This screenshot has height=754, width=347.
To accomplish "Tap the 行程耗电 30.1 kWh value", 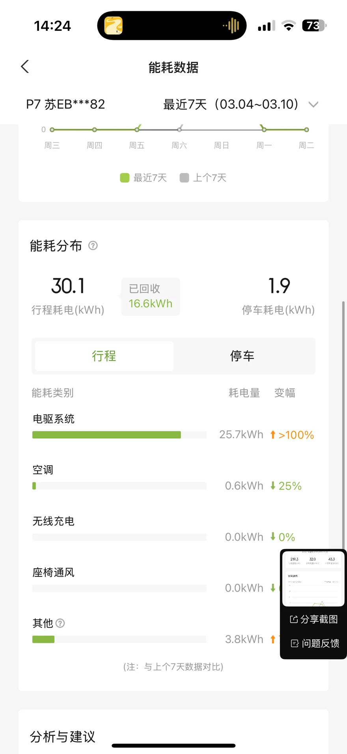I will pyautogui.click(x=68, y=286).
